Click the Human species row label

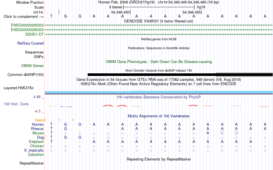click(38, 124)
